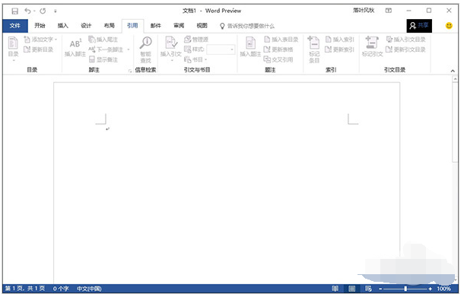
Task: Click page count 第1页,共1页 in status bar
Action: pyautogui.click(x=25, y=289)
